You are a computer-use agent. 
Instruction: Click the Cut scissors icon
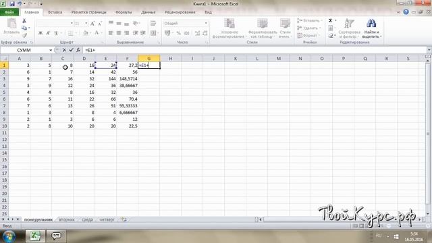click(x=24, y=21)
